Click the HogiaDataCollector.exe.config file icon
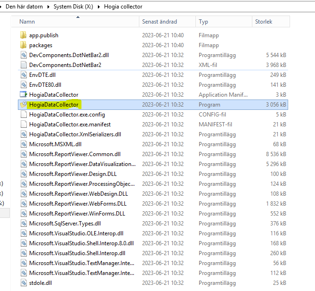 click(24, 115)
